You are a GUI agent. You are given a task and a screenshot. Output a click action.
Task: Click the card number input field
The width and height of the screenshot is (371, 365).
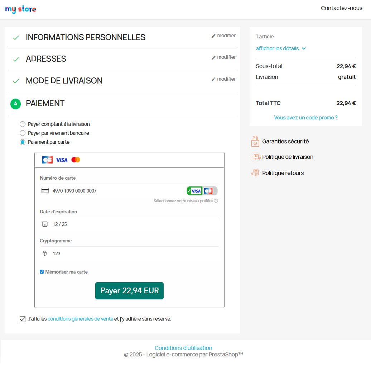(x=115, y=191)
